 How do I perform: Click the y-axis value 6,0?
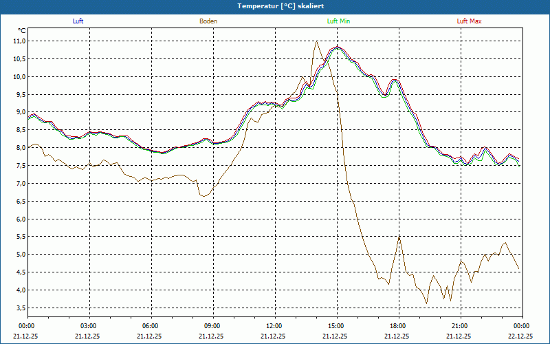point(21,219)
